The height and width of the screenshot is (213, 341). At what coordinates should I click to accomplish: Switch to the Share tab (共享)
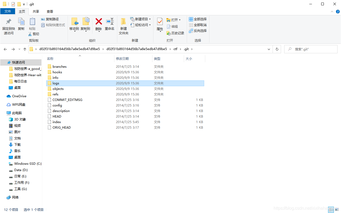click(36, 11)
